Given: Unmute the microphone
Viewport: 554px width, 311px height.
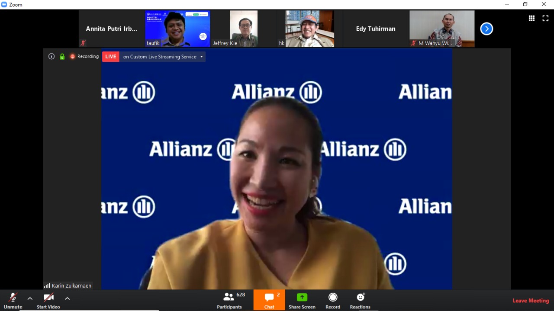Looking at the screenshot, I should 13,300.
